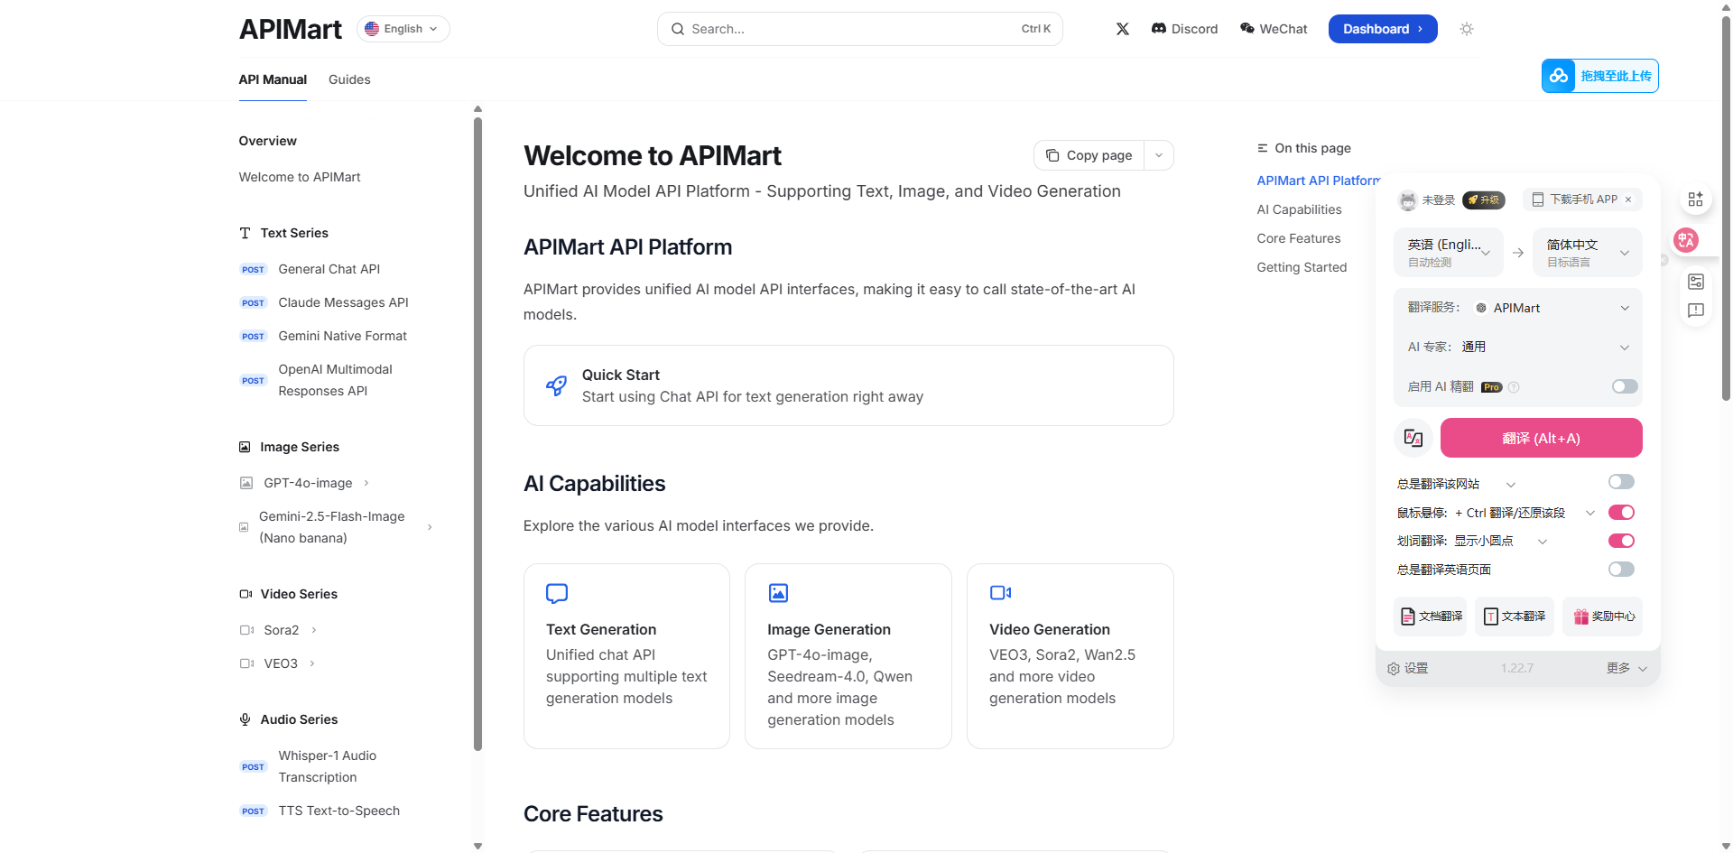The height and width of the screenshot is (853, 1733).
Task: Click the Discord icon link
Action: coord(1159,29)
